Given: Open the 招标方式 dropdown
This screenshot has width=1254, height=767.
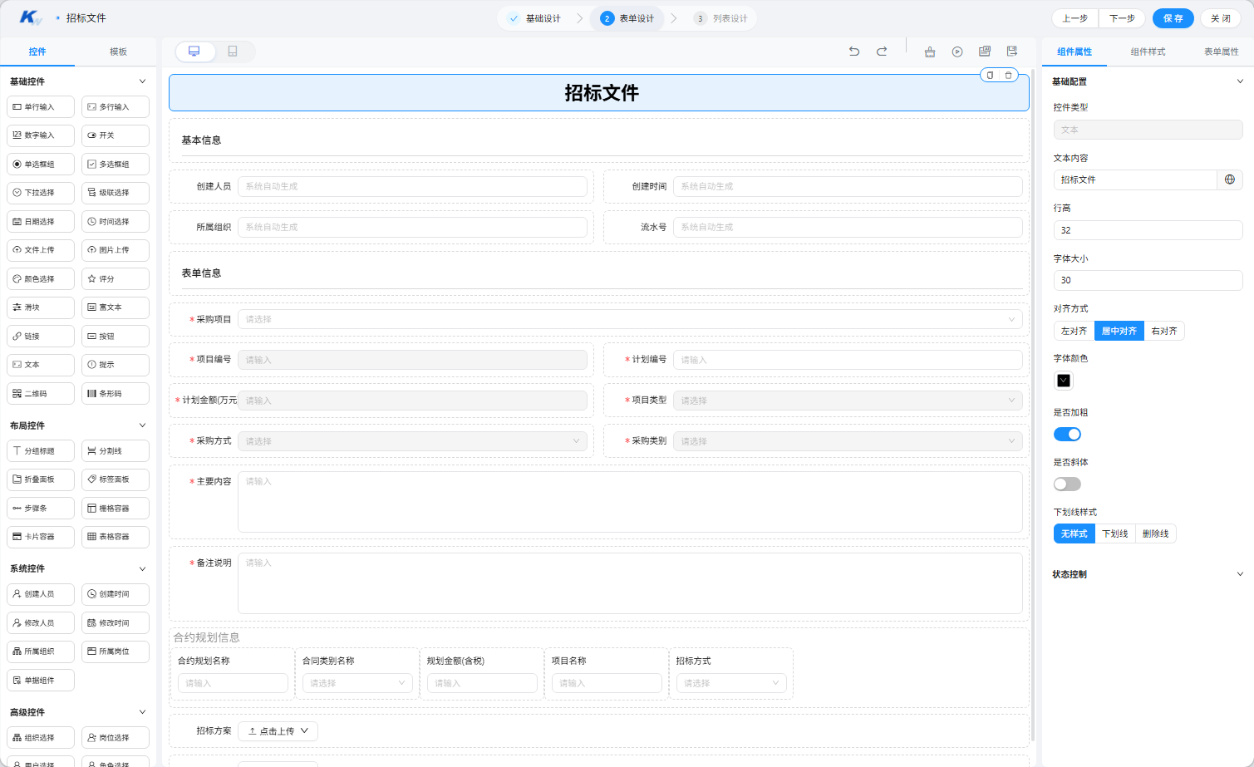Looking at the screenshot, I should pyautogui.click(x=731, y=683).
